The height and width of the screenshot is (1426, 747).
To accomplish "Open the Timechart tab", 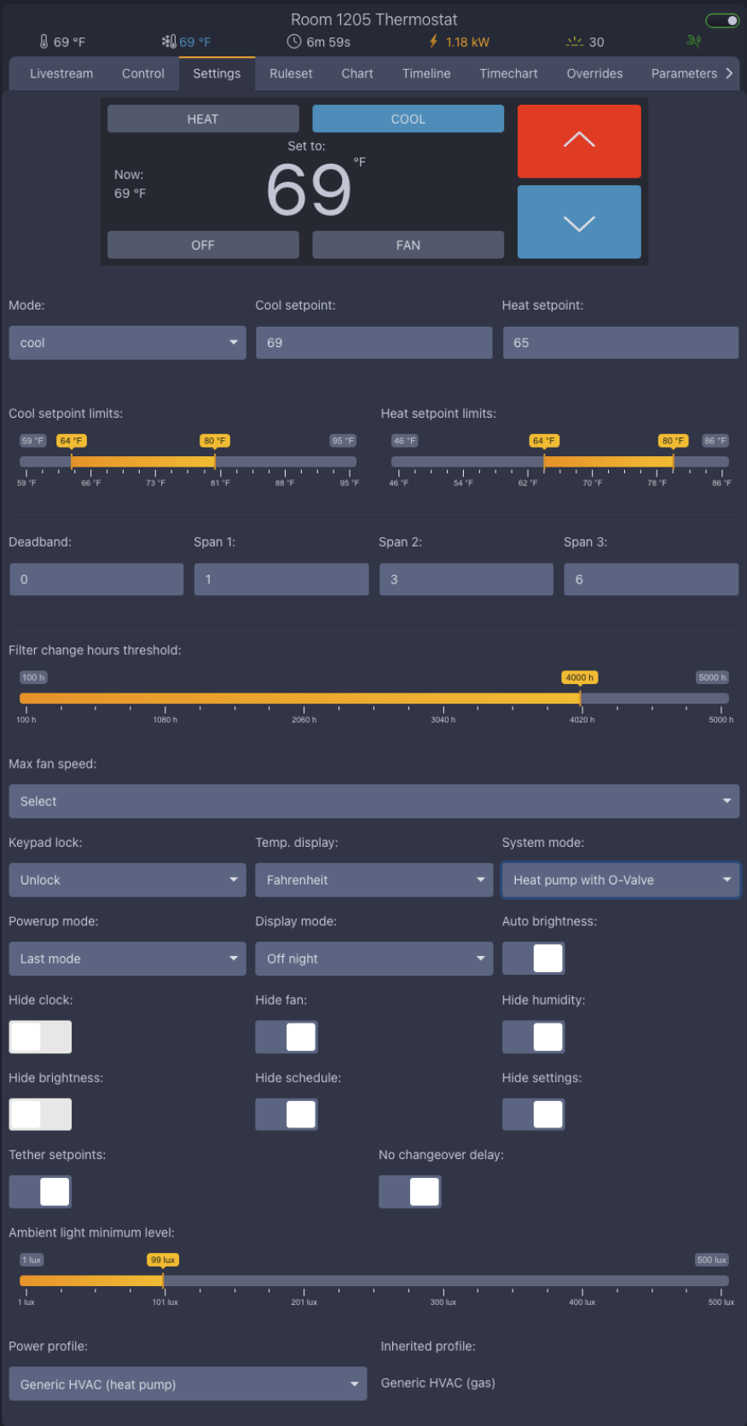I will pos(508,73).
